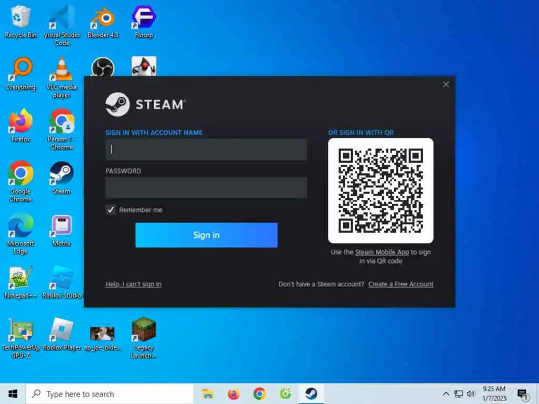Select the Notepad++ desktop icon

(21, 282)
